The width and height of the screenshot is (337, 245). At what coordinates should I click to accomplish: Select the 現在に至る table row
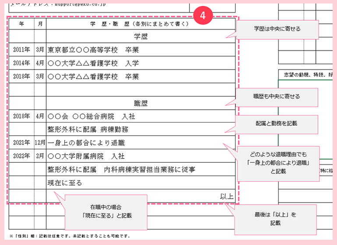[64, 182]
